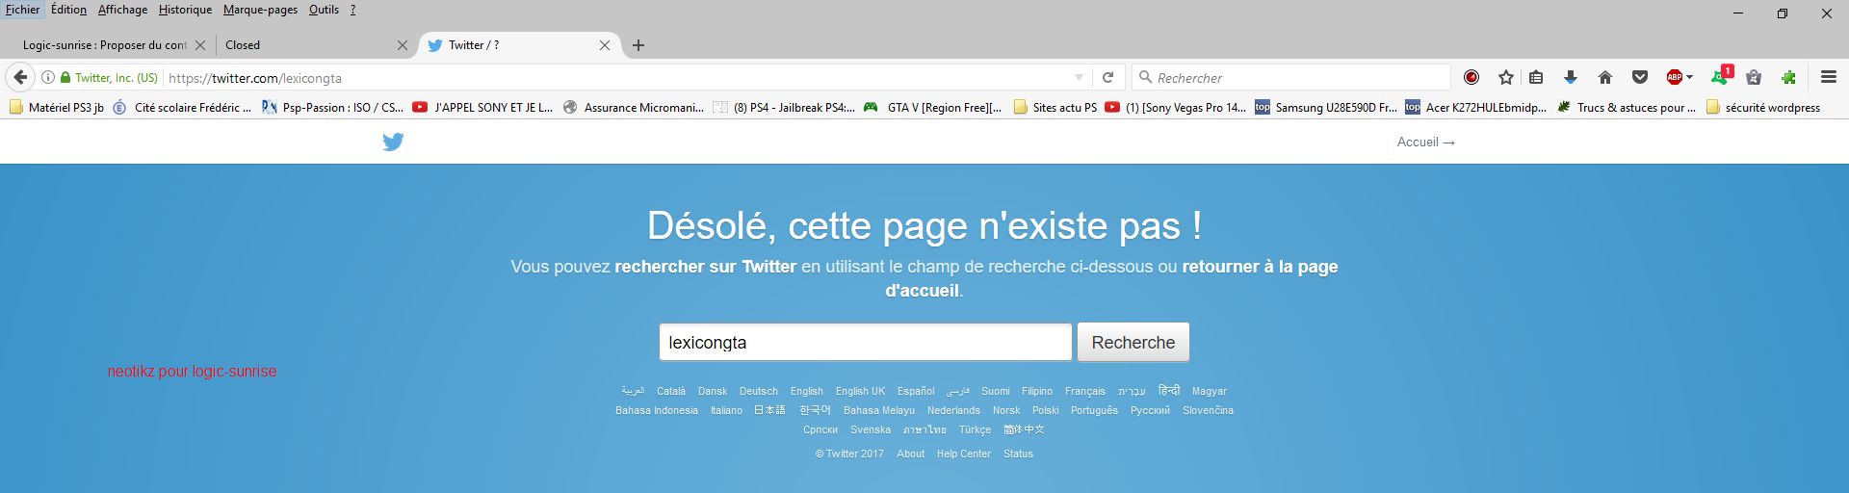Open the downloads panel

[1571, 77]
